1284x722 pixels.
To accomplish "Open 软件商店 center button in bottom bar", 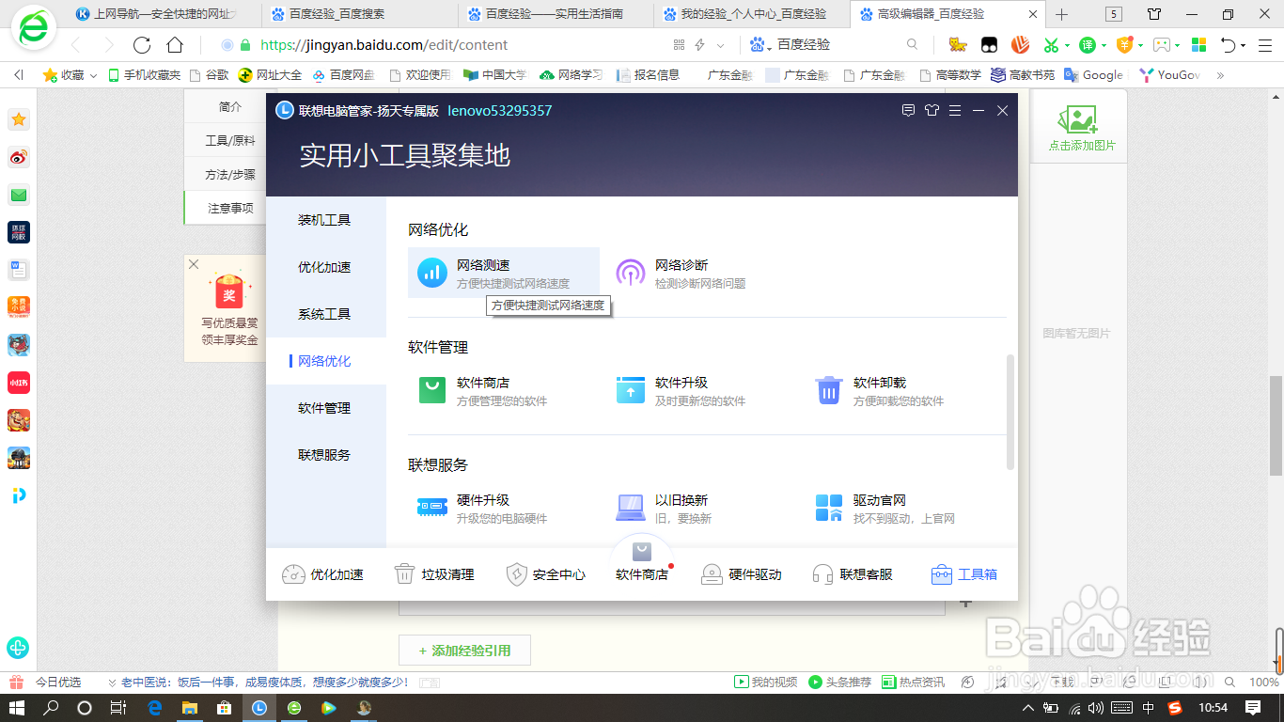I will pyautogui.click(x=642, y=562).
